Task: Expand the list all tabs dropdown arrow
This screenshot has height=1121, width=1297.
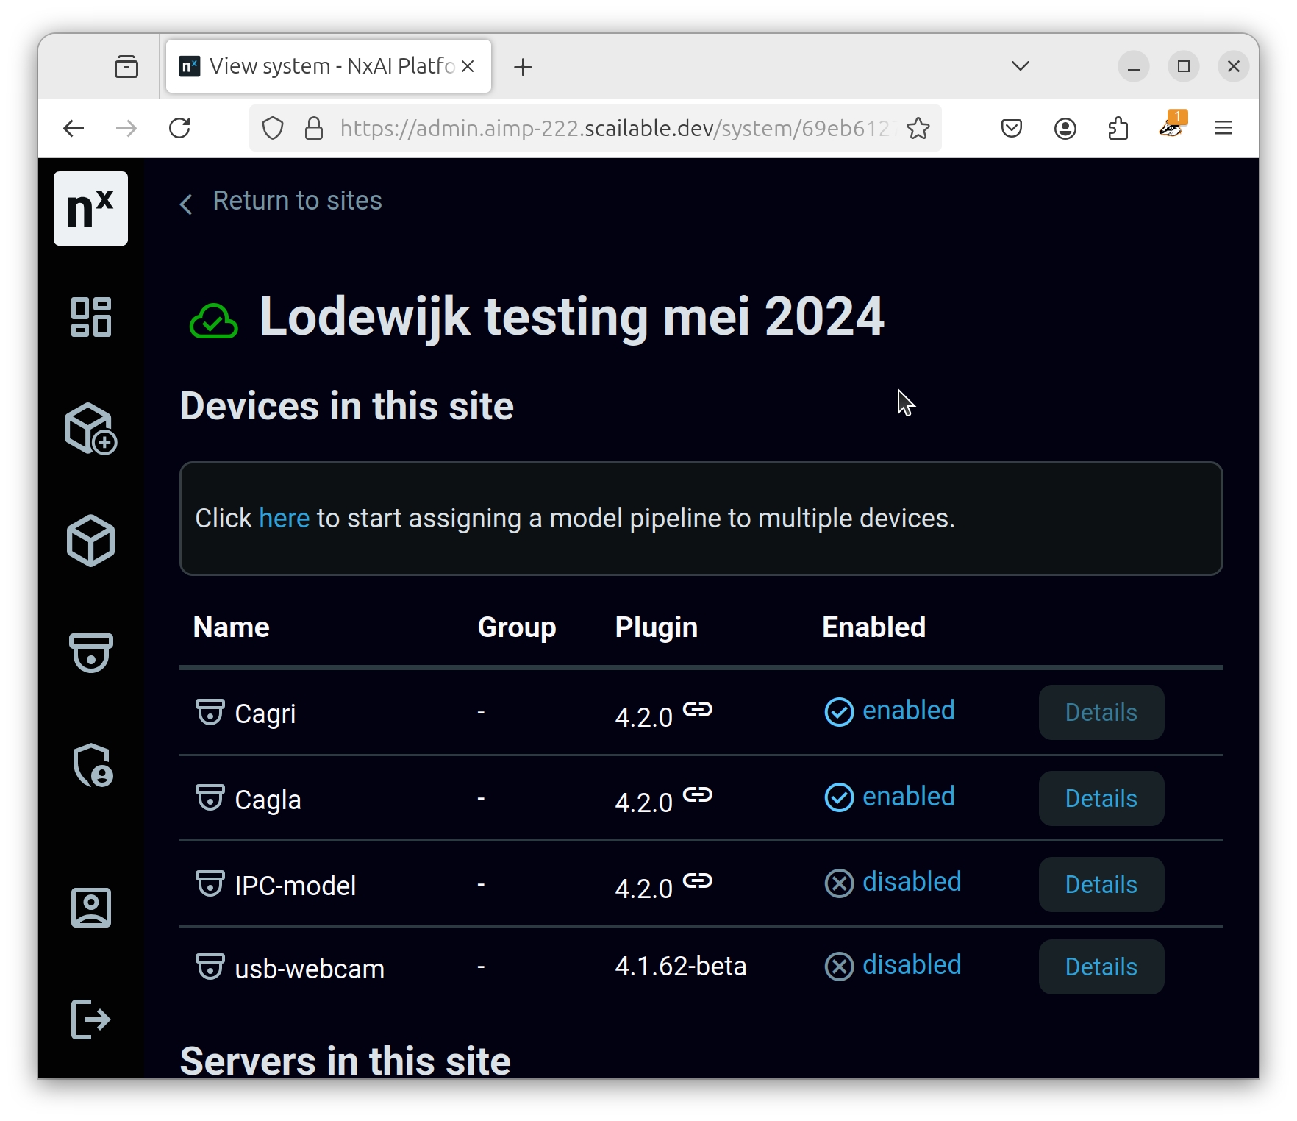Action: 1020,66
